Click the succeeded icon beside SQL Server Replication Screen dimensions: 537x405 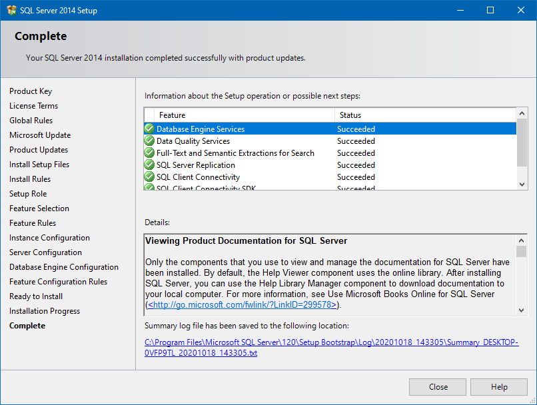(149, 165)
